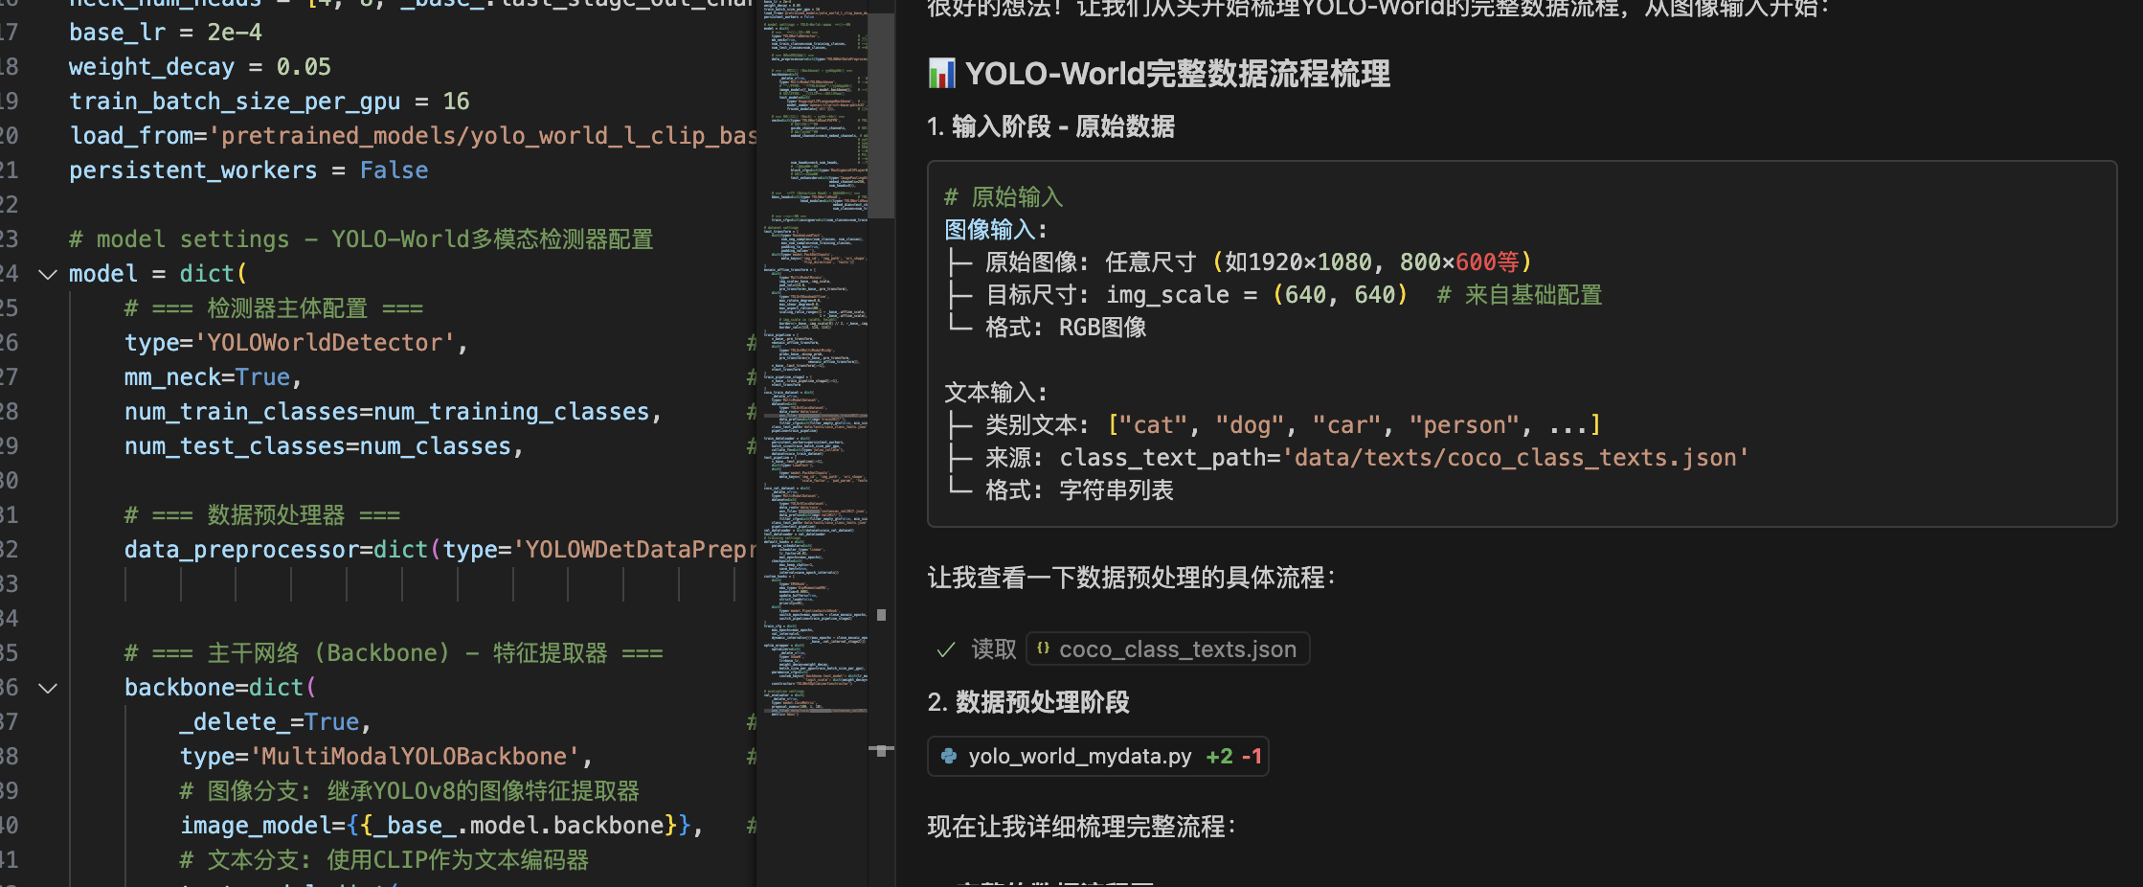Click the line 格式: RGB图像

tap(1066, 328)
